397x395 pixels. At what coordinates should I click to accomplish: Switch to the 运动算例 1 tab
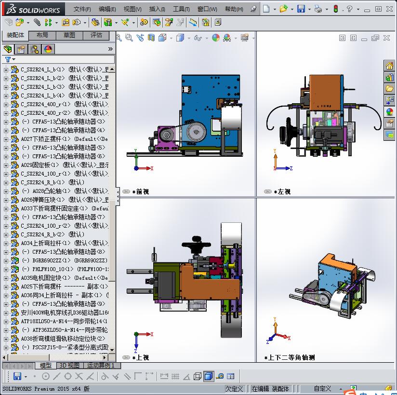pyautogui.click(x=102, y=366)
